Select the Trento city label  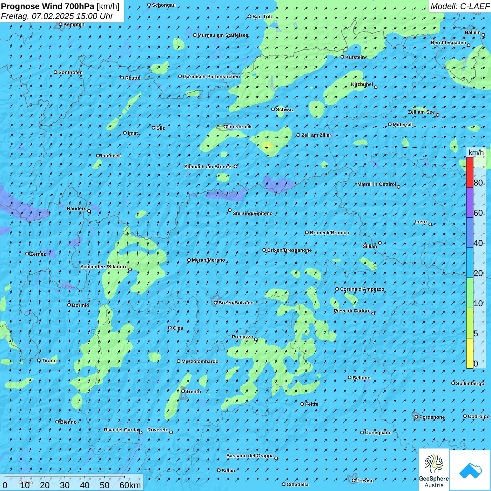point(193,391)
